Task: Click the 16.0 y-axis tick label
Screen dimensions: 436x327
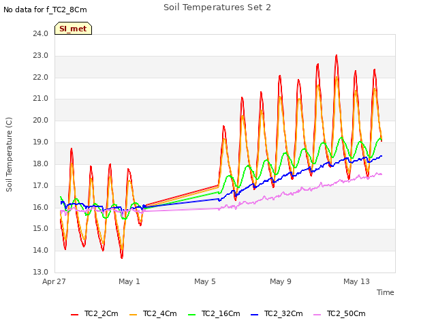Action: click(41, 207)
